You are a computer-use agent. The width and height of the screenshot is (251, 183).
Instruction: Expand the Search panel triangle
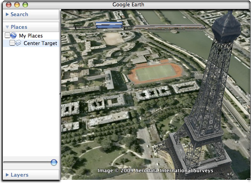[7, 14]
